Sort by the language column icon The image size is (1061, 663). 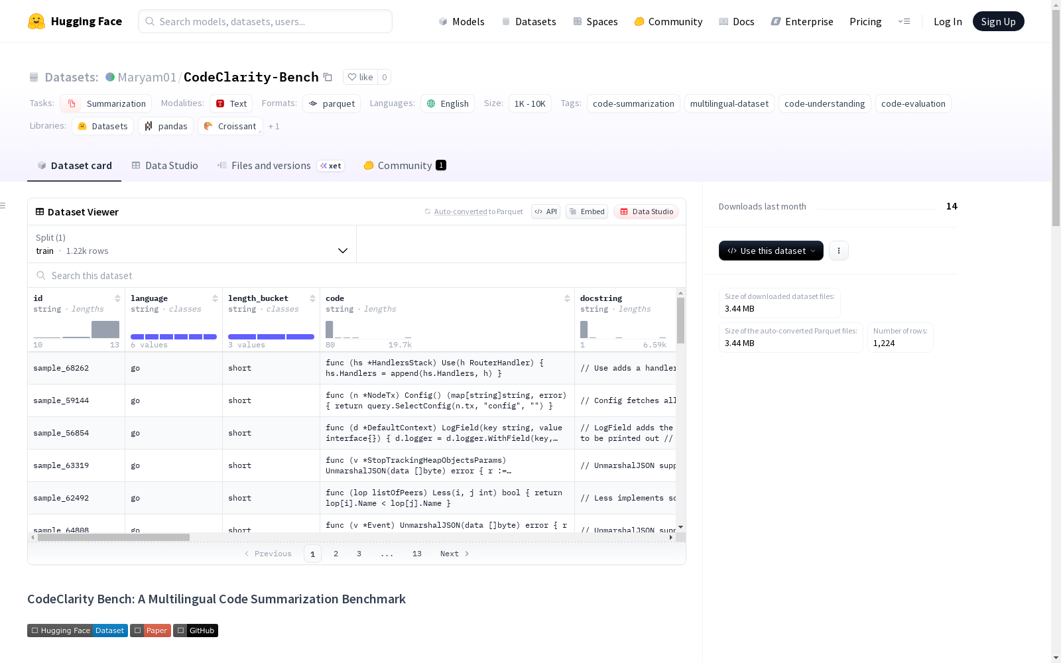click(215, 298)
